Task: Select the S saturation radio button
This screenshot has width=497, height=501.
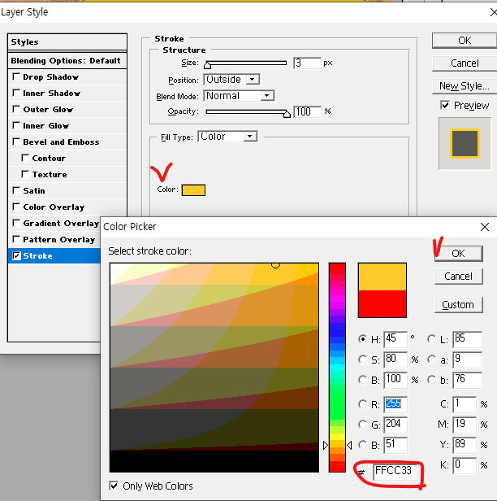Action: click(362, 359)
